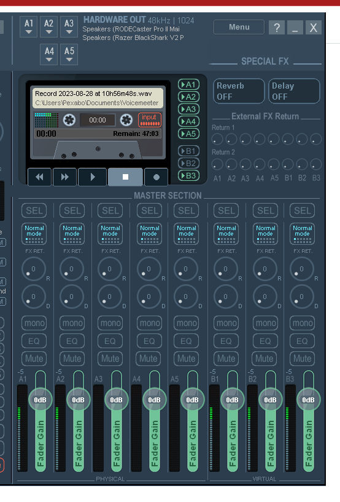Mute the A1 bus
Screen dimensions: 340x502
[x=34, y=359]
